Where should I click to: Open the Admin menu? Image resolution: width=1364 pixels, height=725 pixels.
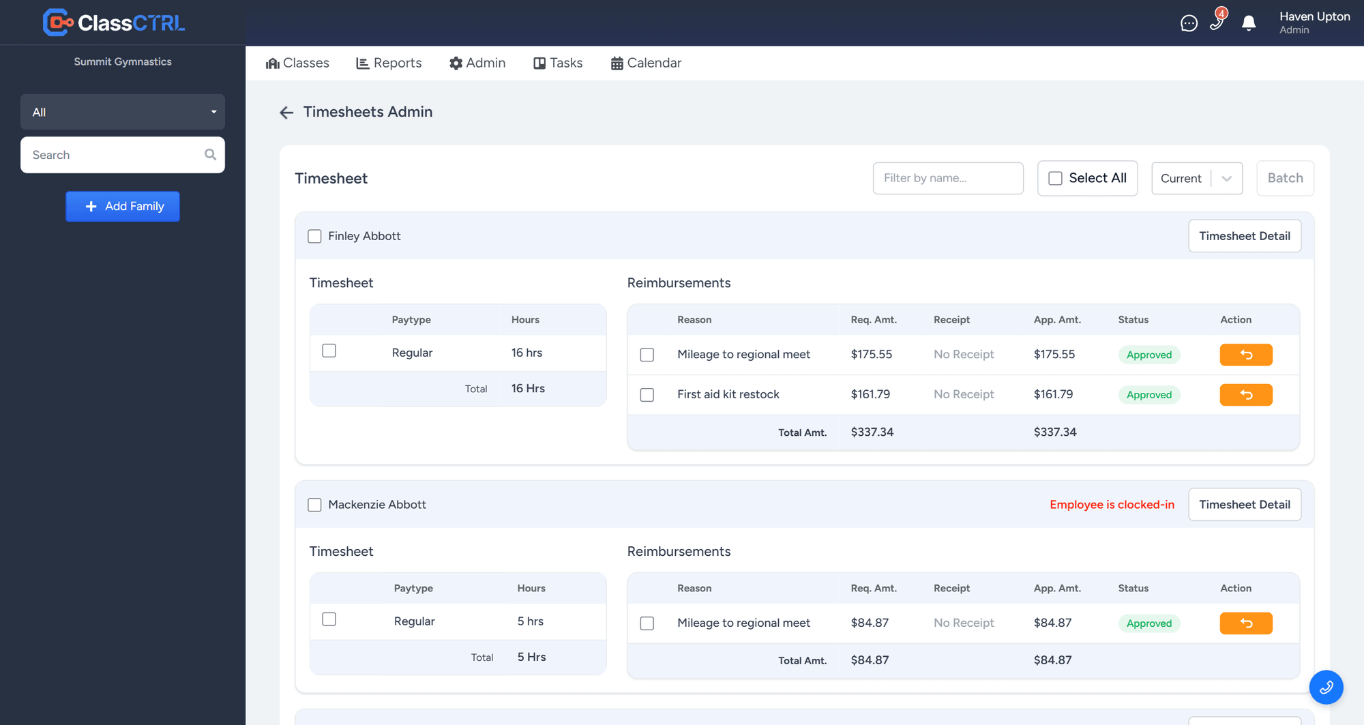pos(477,63)
